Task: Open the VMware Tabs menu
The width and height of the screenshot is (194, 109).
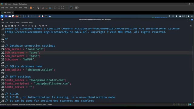Action: [x=21, y=8]
